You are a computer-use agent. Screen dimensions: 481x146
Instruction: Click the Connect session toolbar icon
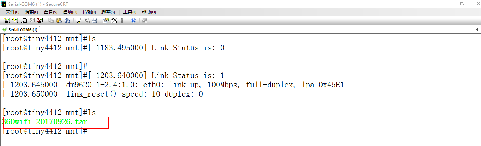tap(7, 21)
